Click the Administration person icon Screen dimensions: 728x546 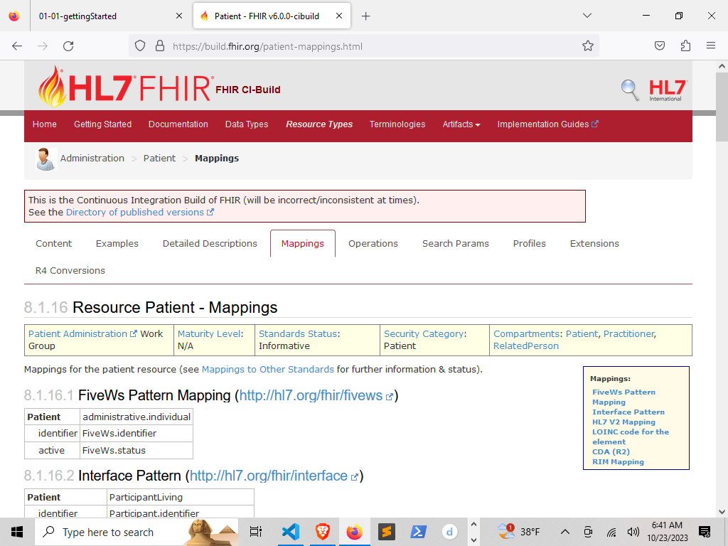coord(45,159)
